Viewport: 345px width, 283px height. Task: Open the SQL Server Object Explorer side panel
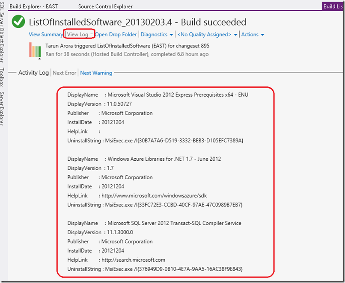[x=2, y=32]
